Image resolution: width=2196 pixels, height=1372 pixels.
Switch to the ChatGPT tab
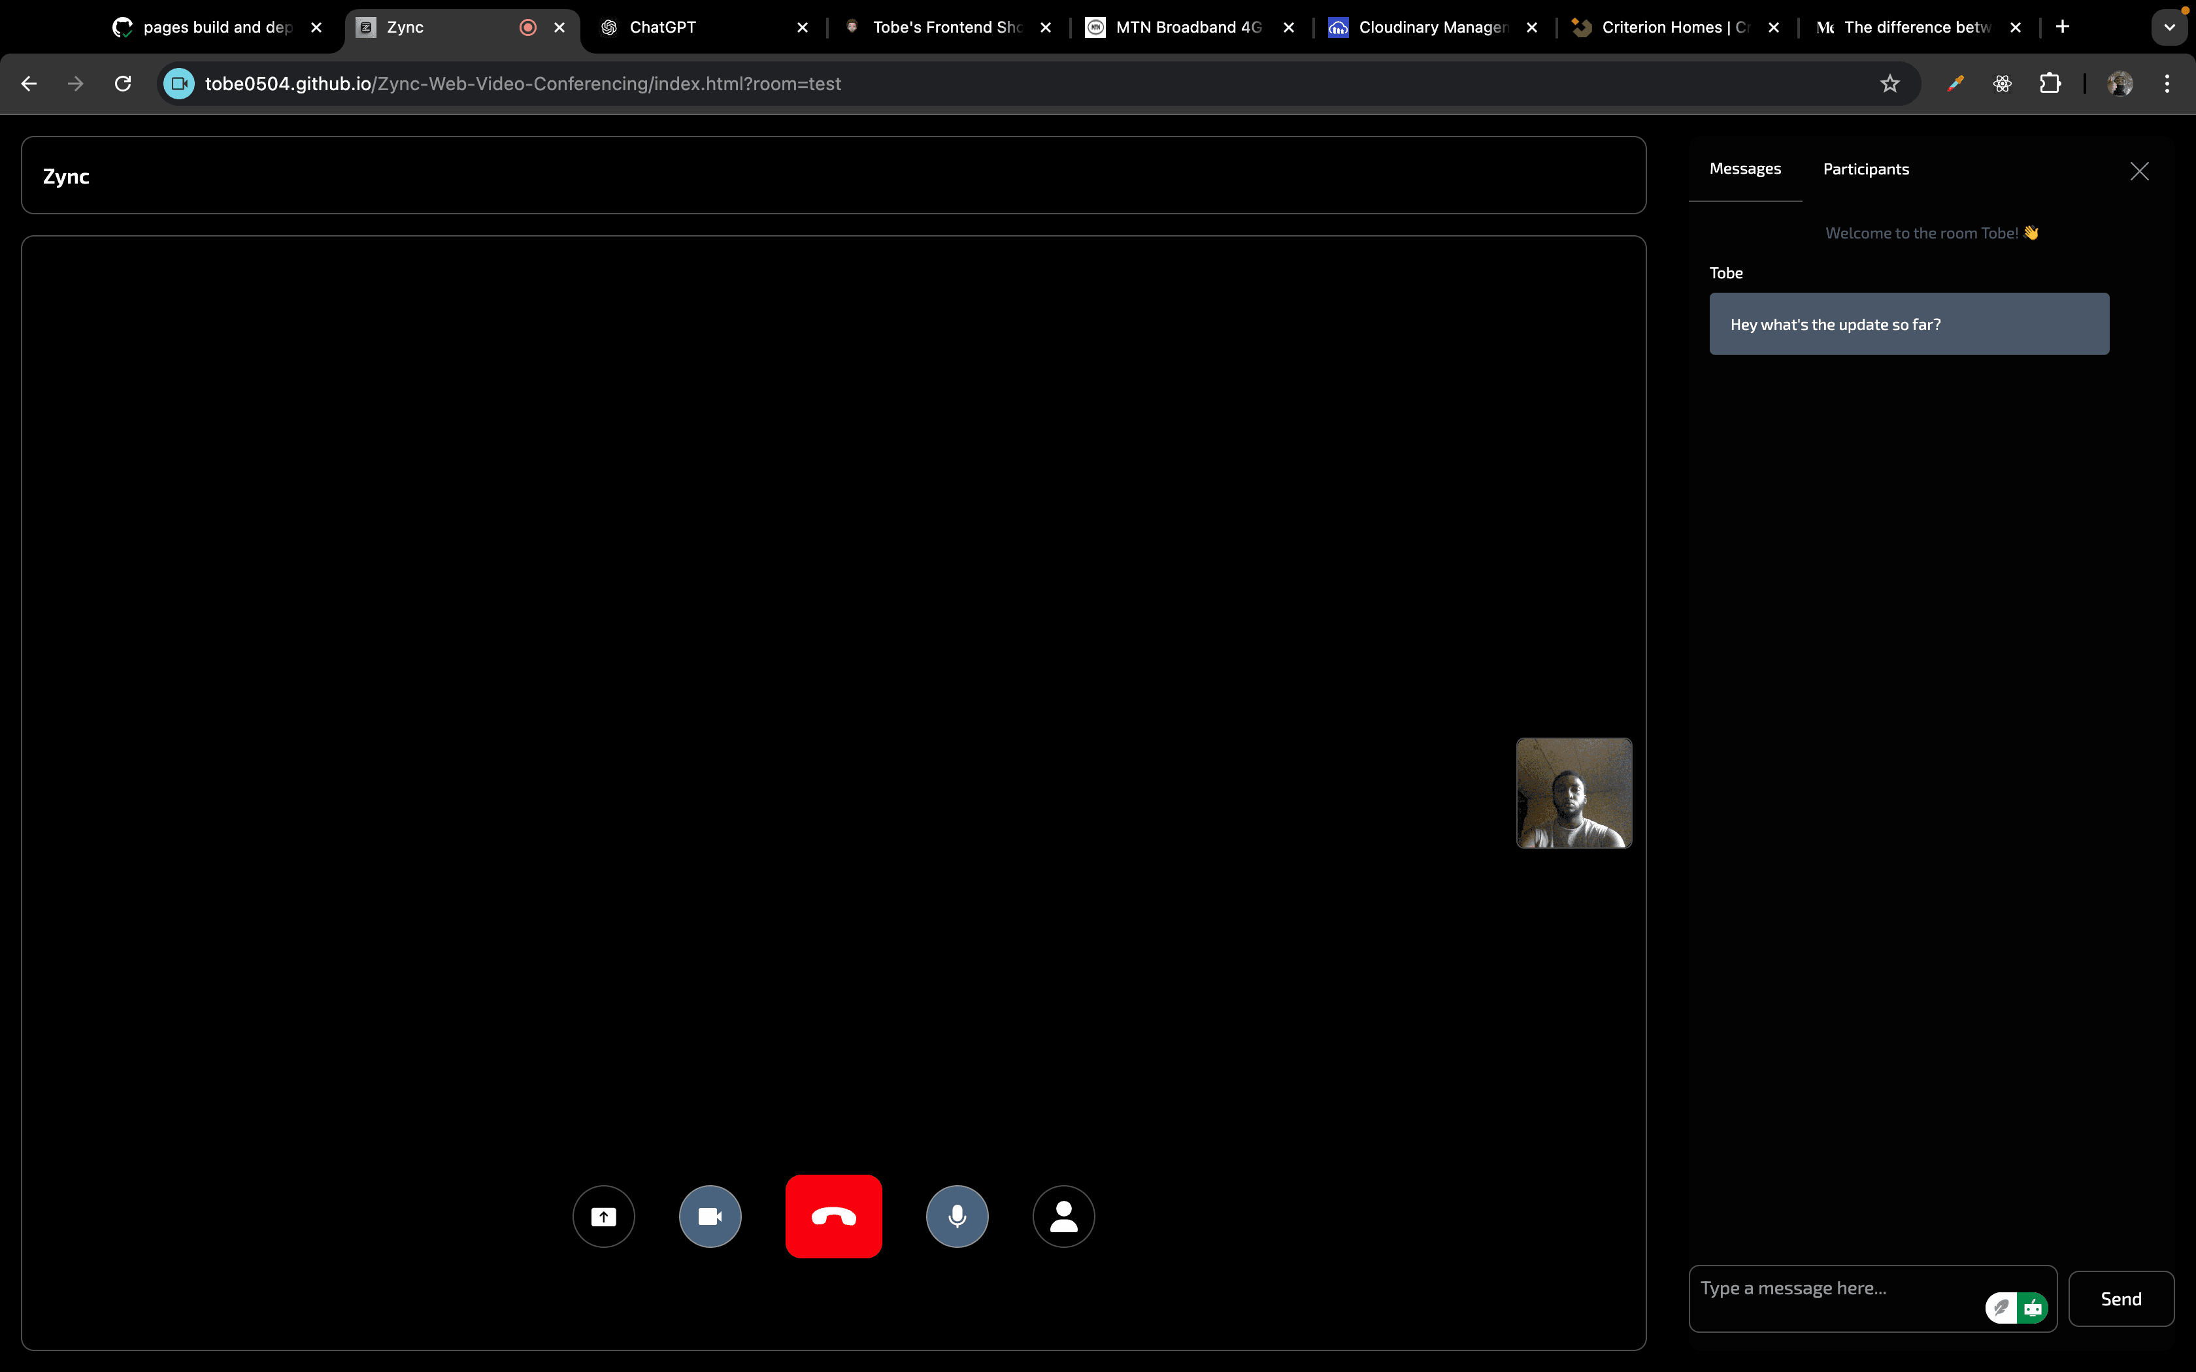(x=705, y=27)
